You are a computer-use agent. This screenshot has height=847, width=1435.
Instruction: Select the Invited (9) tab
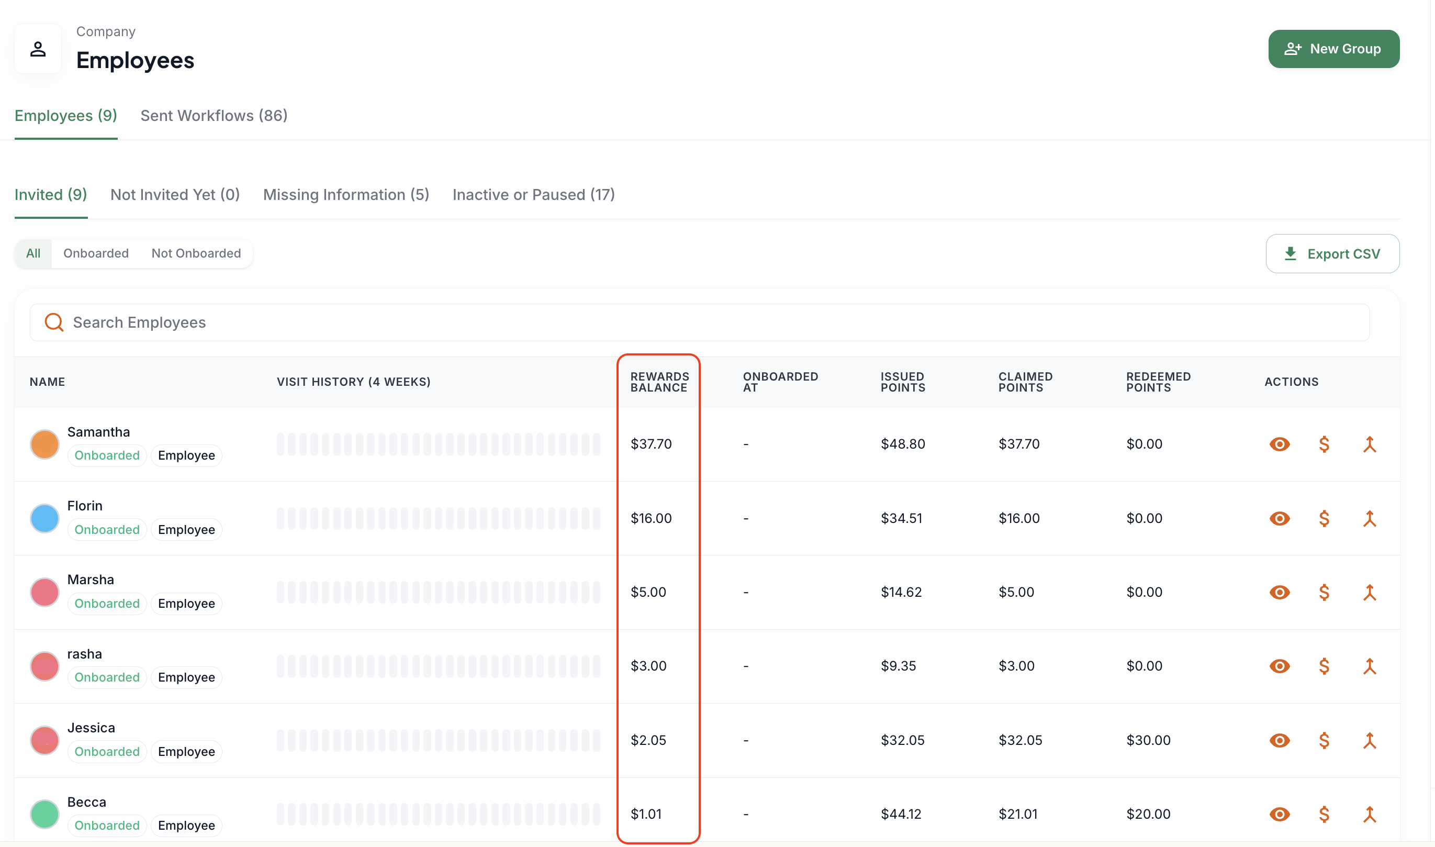[51, 195]
